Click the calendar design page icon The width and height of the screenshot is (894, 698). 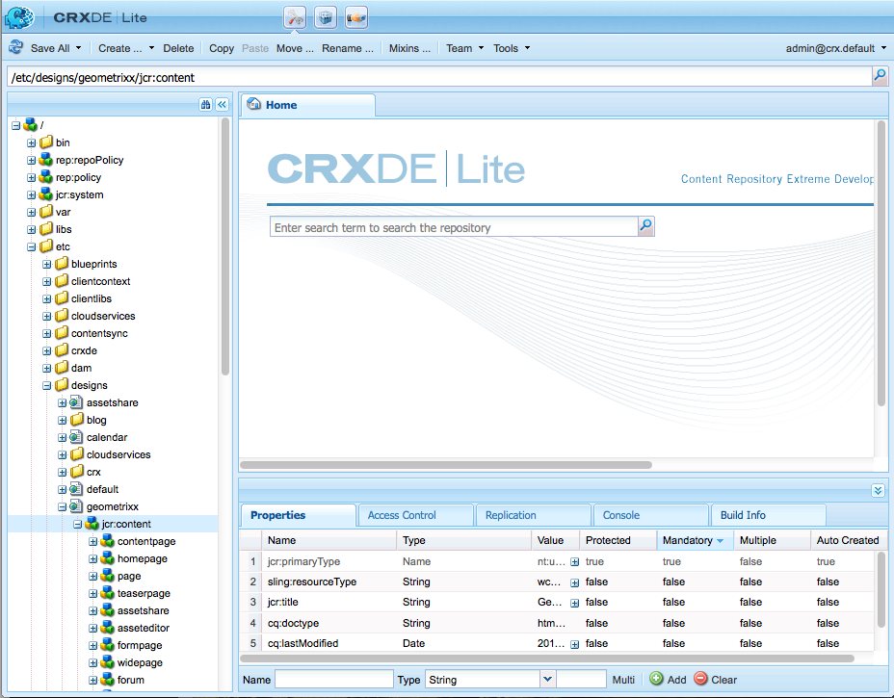76,437
